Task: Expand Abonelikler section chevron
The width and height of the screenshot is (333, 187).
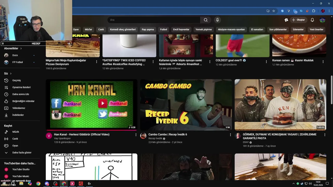Action: tap(21, 49)
